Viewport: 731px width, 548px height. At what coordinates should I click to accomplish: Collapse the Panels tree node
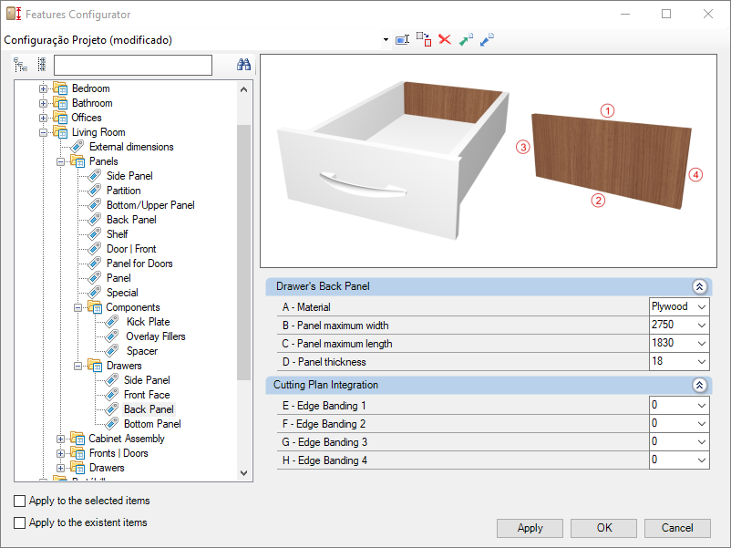pyautogui.click(x=60, y=161)
